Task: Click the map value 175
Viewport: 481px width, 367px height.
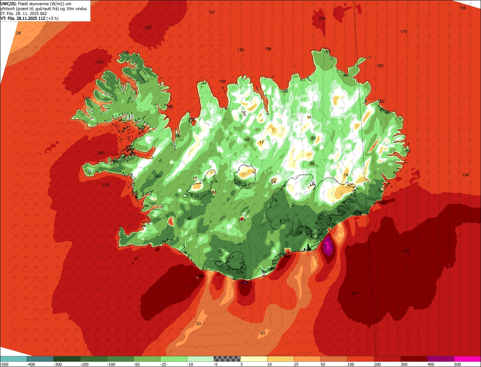Action: [240, 273]
